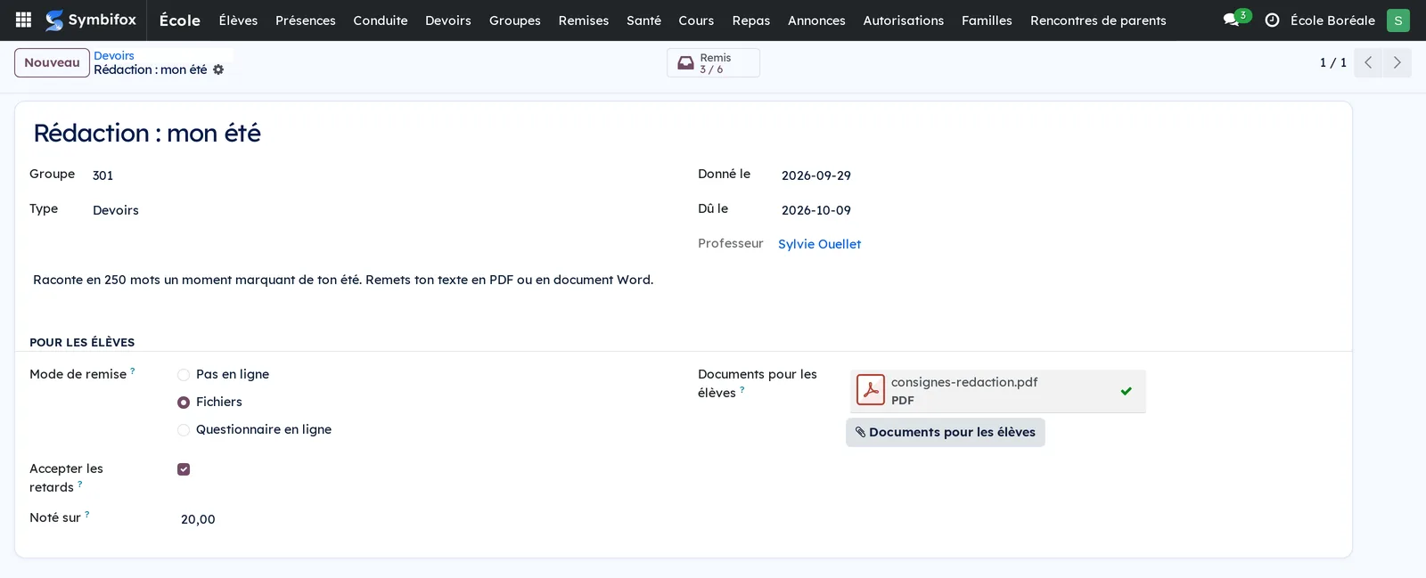
Task: Click the help mark beside Documents pour les élèves label
Action: click(x=742, y=389)
